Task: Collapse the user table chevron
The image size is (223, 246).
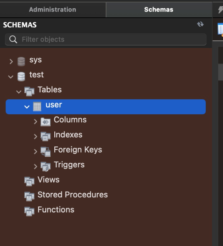Action: 27,107
